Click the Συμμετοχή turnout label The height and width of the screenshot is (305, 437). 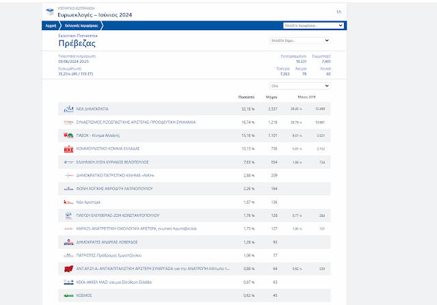pyautogui.click(x=321, y=56)
